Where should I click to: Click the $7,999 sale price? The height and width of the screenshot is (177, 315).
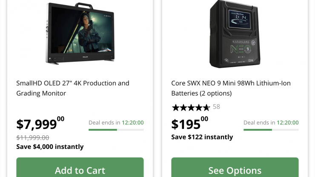(40, 123)
